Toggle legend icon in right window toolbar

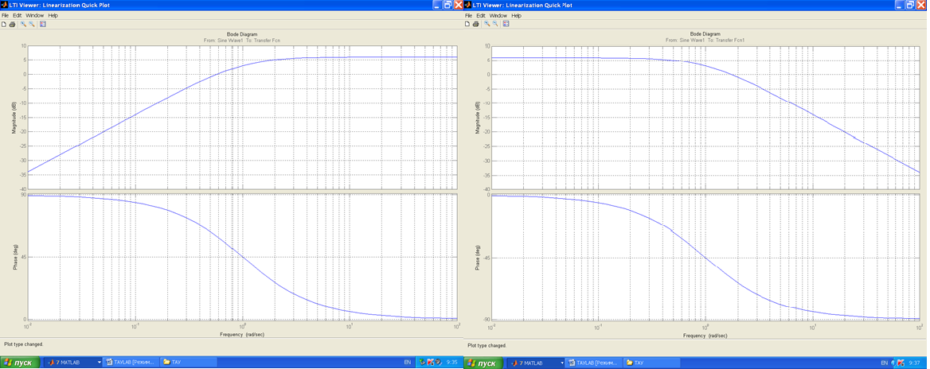pos(506,24)
